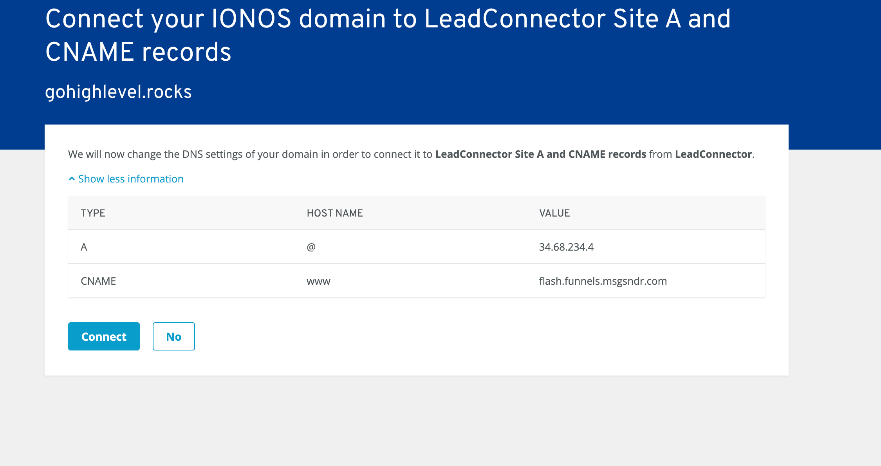Viewport: 881px width, 466px height.
Task: Click the page heading about IONOS domain
Action: point(388,35)
